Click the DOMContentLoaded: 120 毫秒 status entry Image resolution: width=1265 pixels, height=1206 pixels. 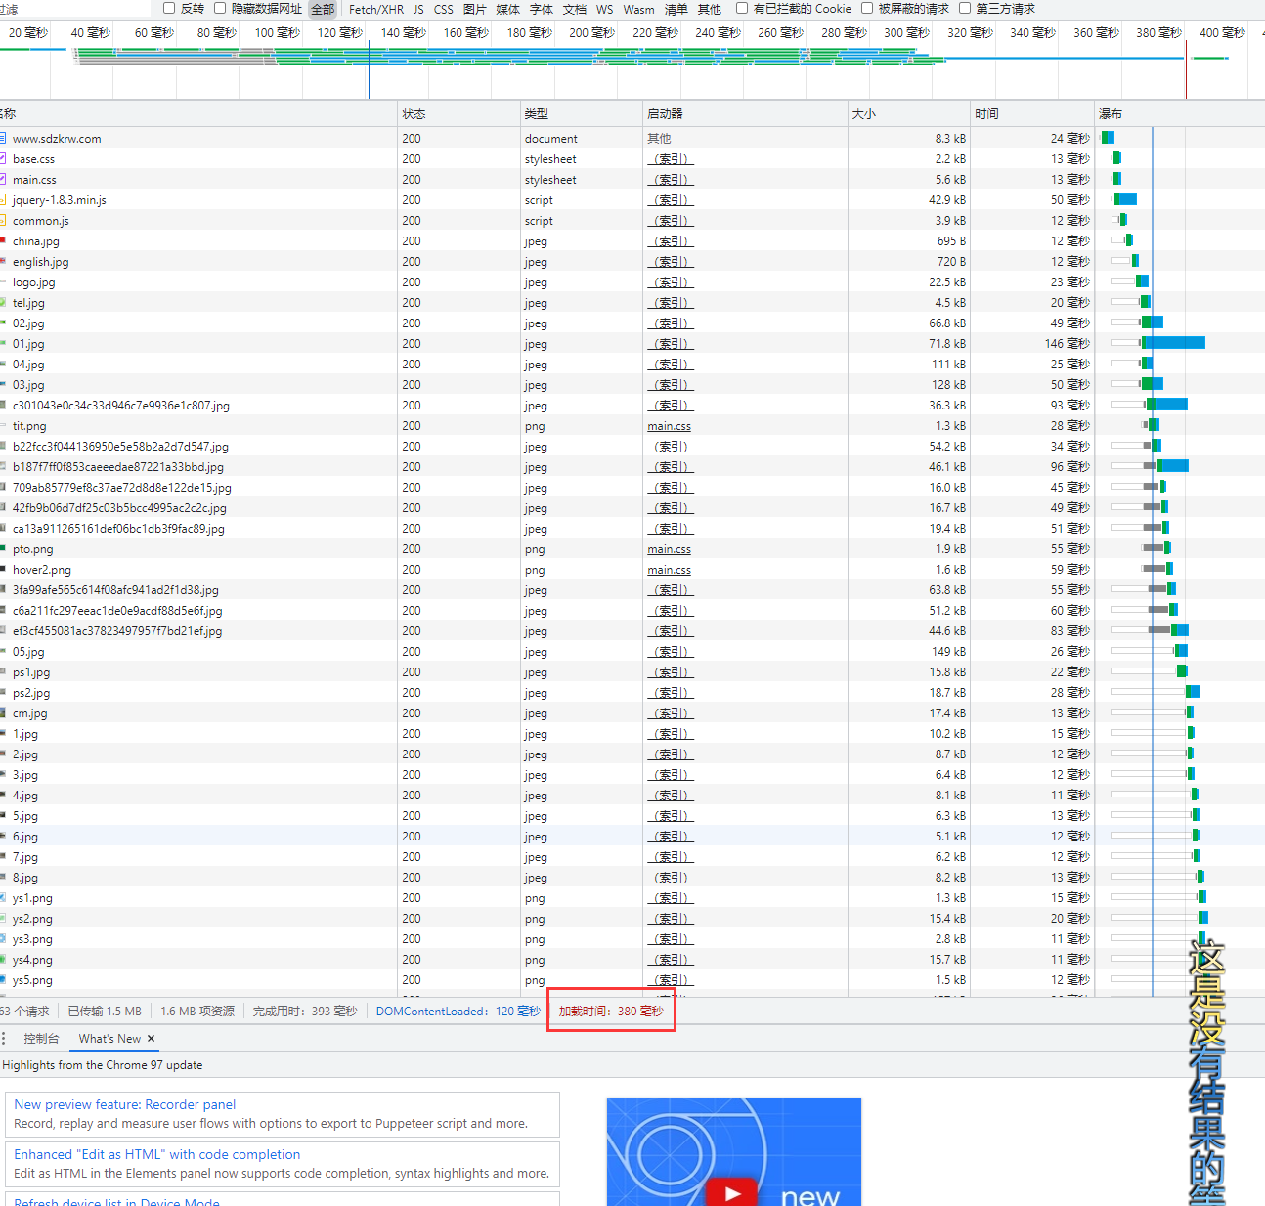[458, 1012]
